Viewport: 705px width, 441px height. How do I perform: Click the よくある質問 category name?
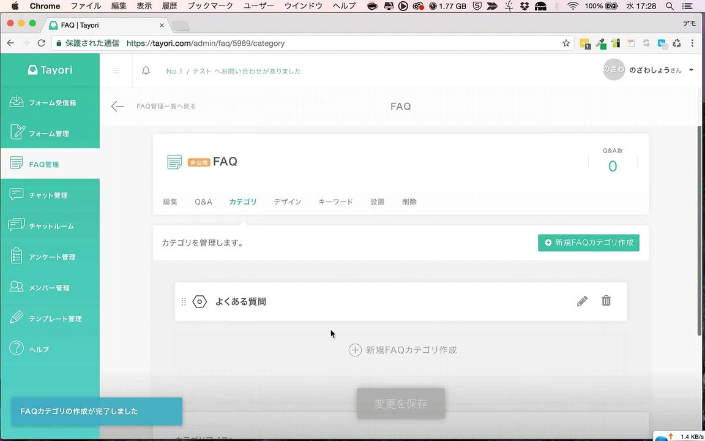point(241,301)
